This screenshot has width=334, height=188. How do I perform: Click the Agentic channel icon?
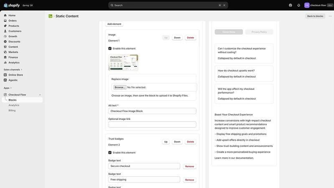coord(5,80)
